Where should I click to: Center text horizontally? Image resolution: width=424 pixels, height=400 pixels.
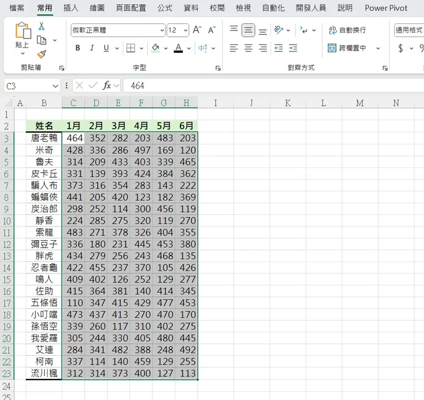248,48
